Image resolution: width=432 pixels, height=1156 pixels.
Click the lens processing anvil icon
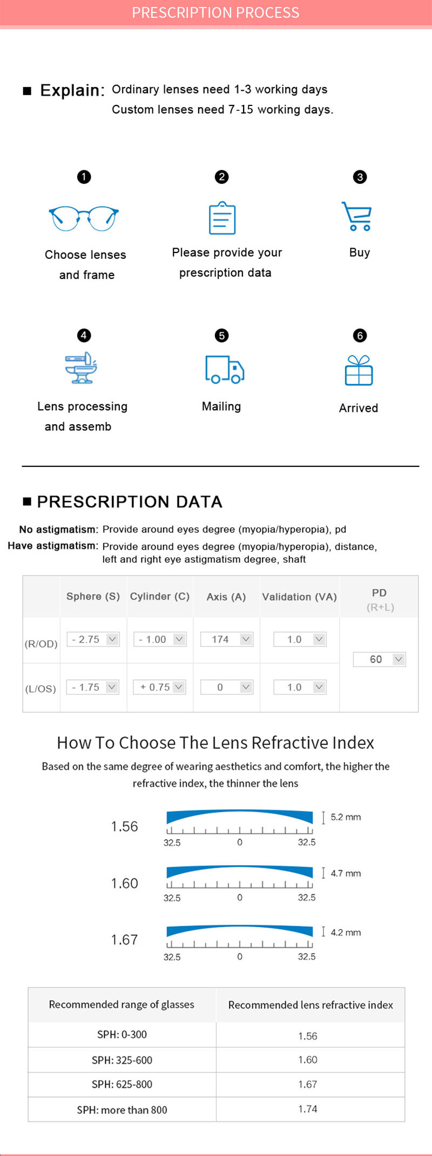pos(81,368)
